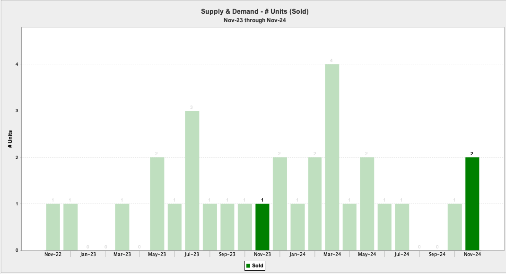Click the Sold legend label text
Screen dimensions: 506x274
(257, 266)
